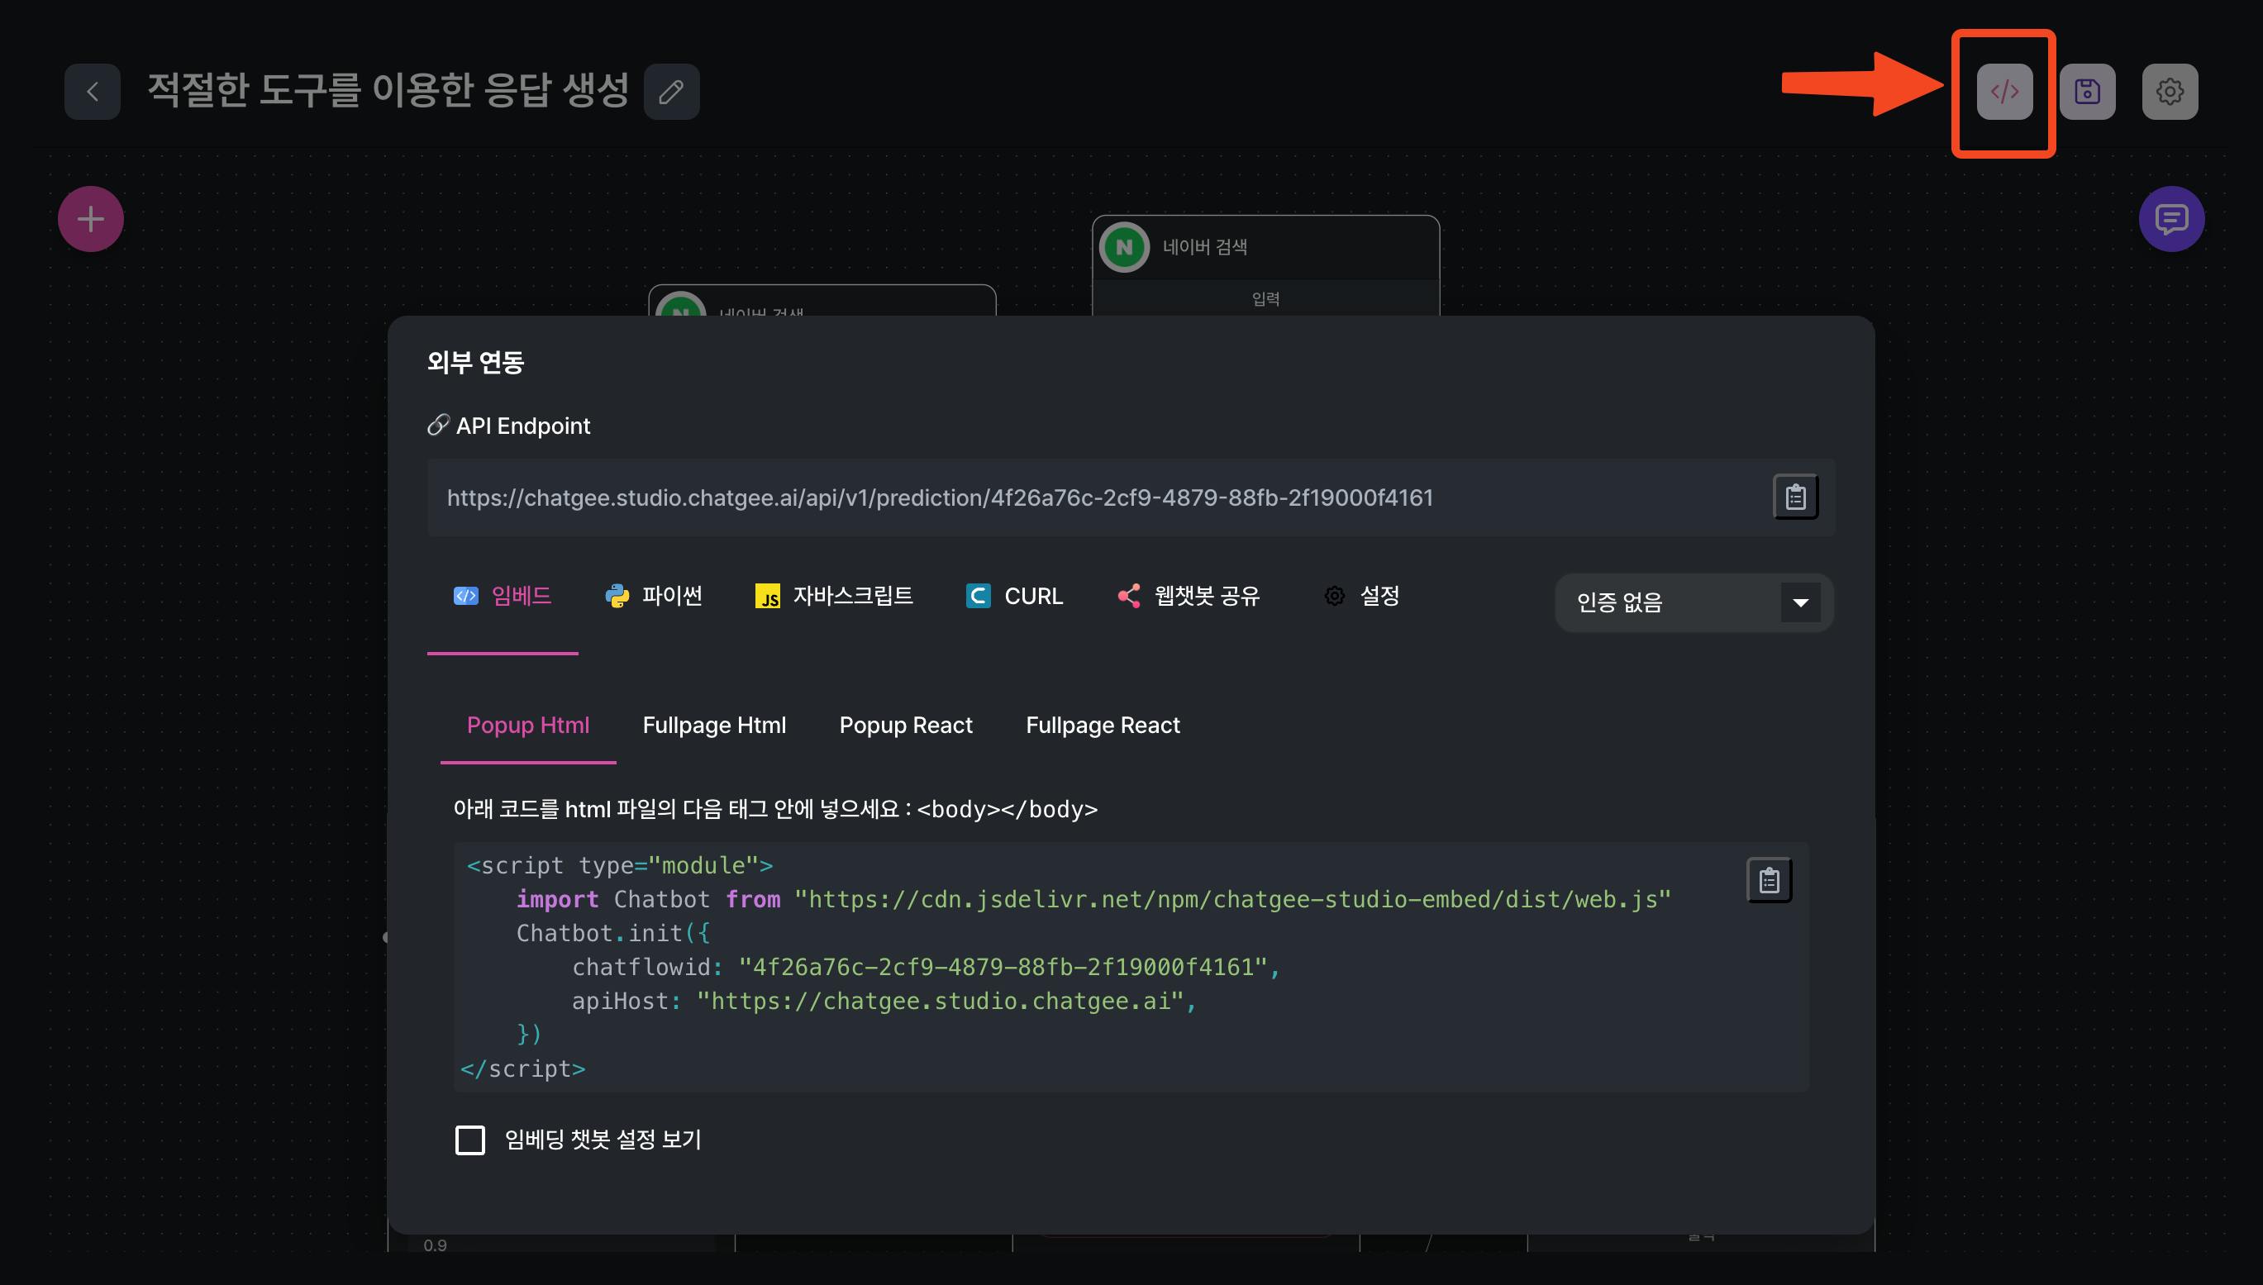Copy the embed script code snippet
Image resolution: width=2263 pixels, height=1285 pixels.
tap(1769, 880)
